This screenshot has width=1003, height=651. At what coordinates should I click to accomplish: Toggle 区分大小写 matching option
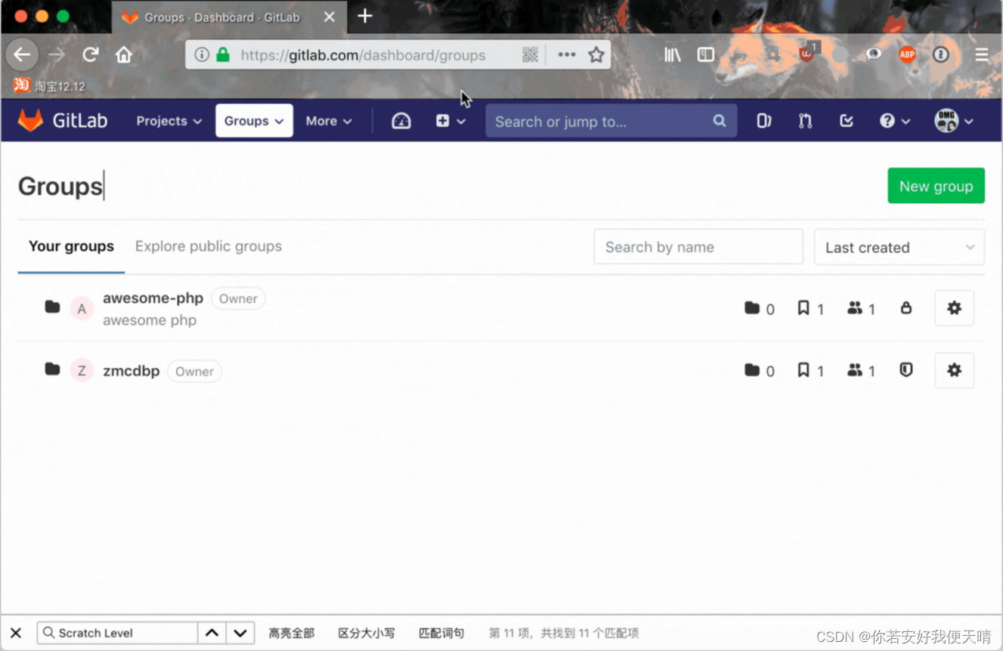pyautogui.click(x=367, y=633)
